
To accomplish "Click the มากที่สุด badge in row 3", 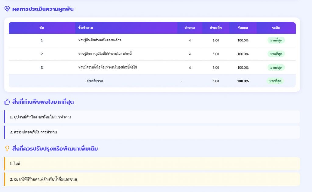I will pyautogui.click(x=276, y=67).
